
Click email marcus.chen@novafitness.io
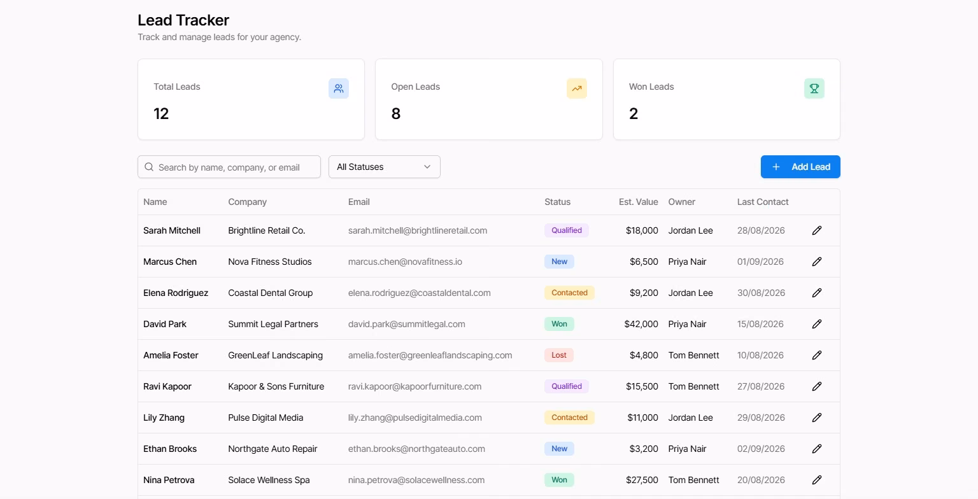point(405,262)
